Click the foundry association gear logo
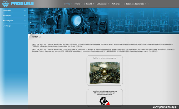 click(x=105, y=101)
